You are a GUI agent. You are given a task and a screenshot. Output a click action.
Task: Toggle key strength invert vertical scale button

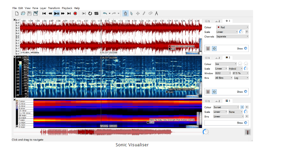click(247, 116)
